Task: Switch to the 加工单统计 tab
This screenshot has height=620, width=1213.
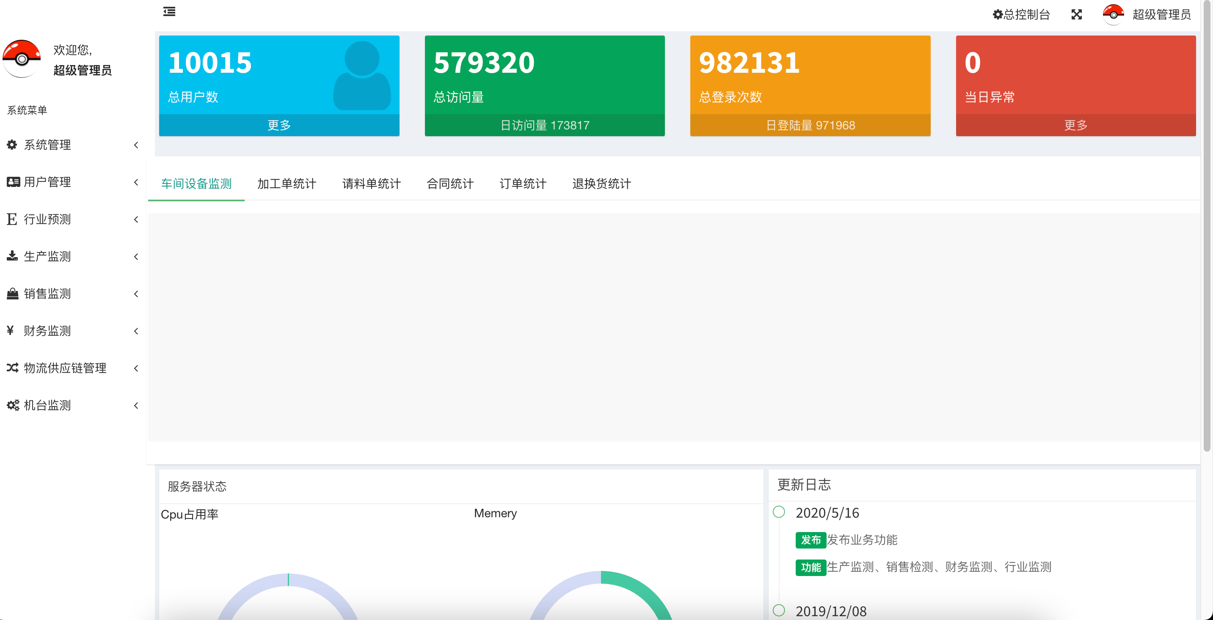Action: click(287, 184)
